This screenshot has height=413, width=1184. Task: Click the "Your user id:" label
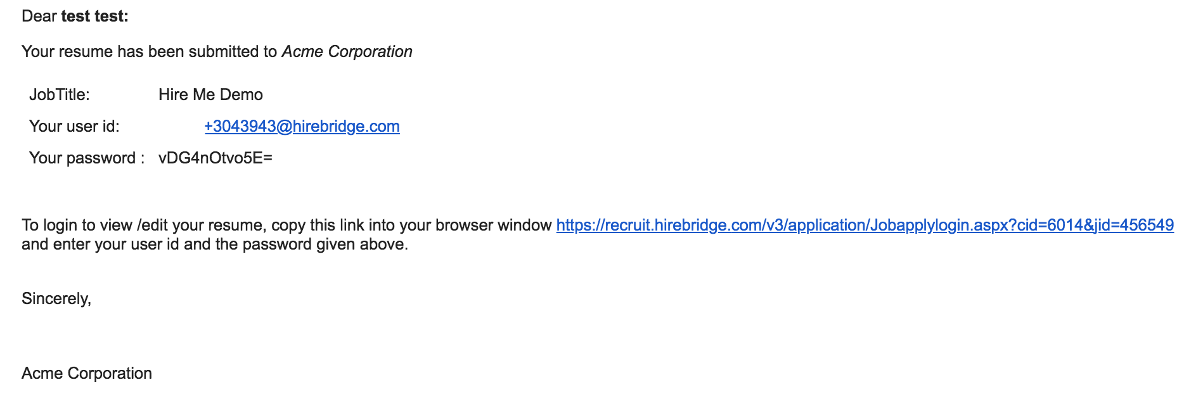coord(74,127)
